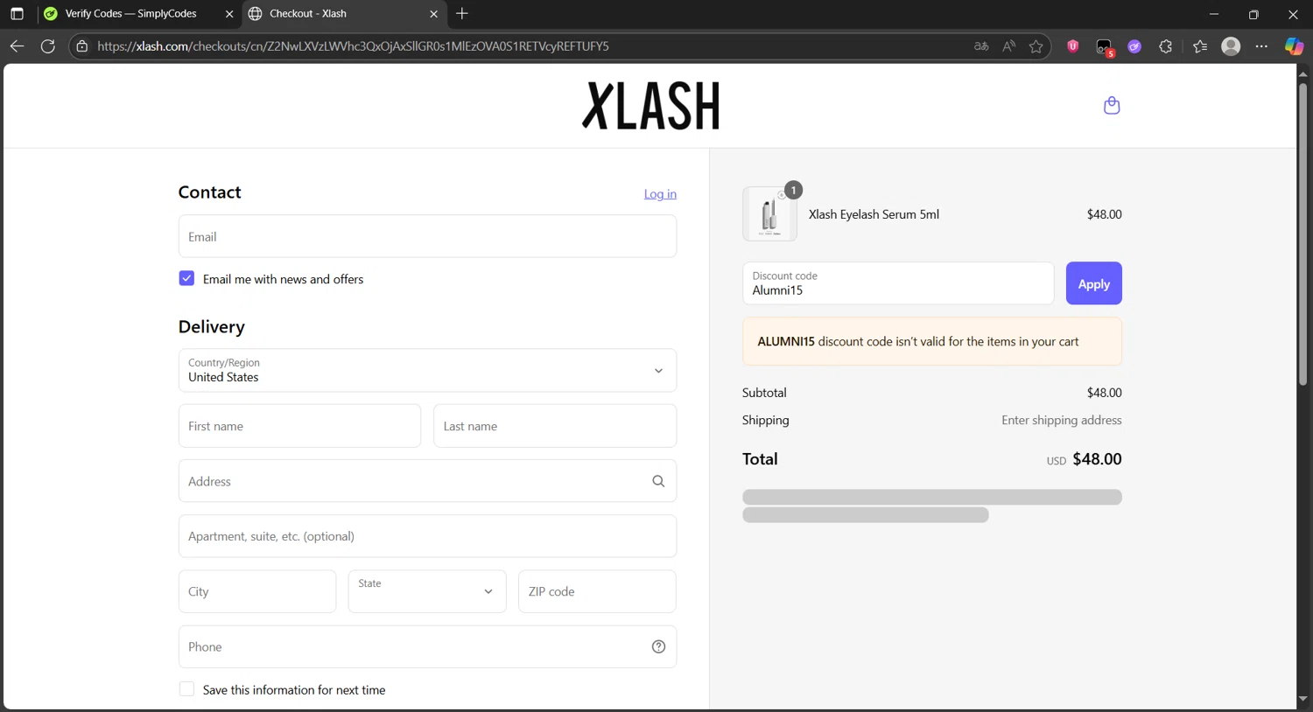1313x712 pixels.
Task: Click the Enter shipping address text
Action: click(1061, 420)
